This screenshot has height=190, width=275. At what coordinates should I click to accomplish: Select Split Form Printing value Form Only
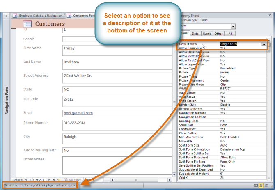243,161
